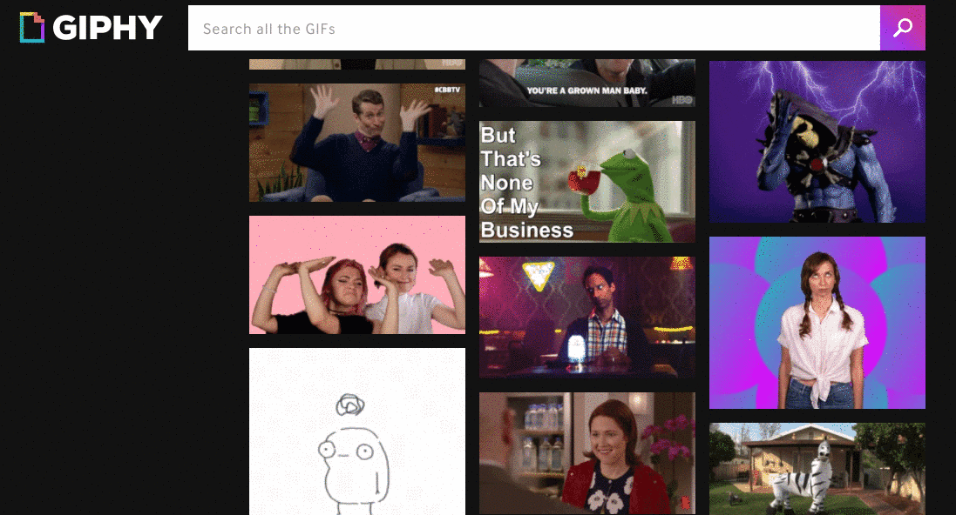956x515 pixels.
Task: Open the Kermit 'None Of My Business' GIF
Action: click(587, 182)
